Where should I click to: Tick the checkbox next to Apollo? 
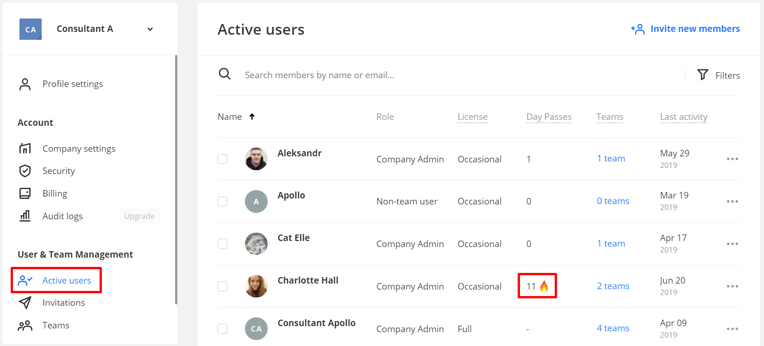223,201
